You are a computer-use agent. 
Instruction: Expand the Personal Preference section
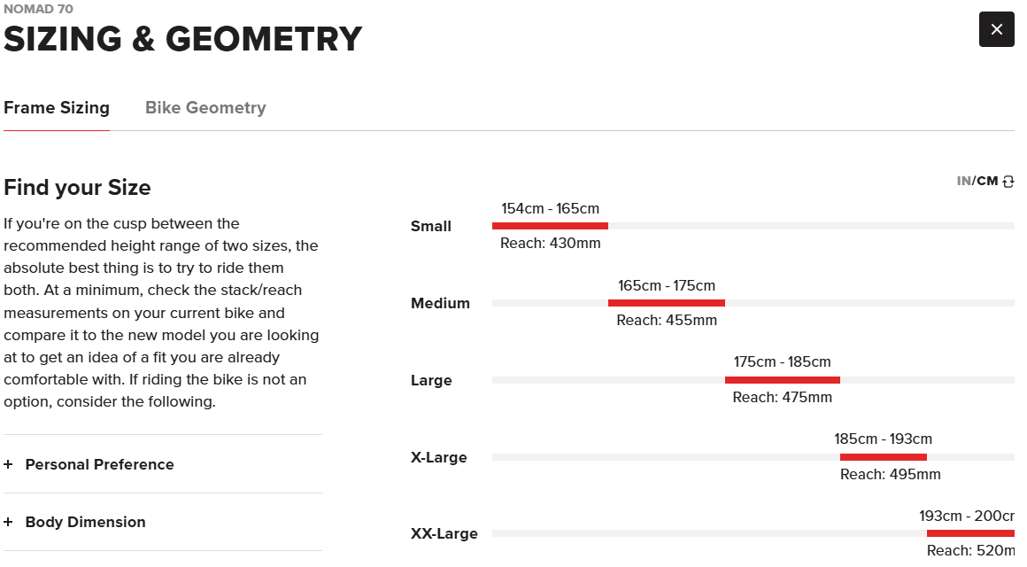(99, 464)
